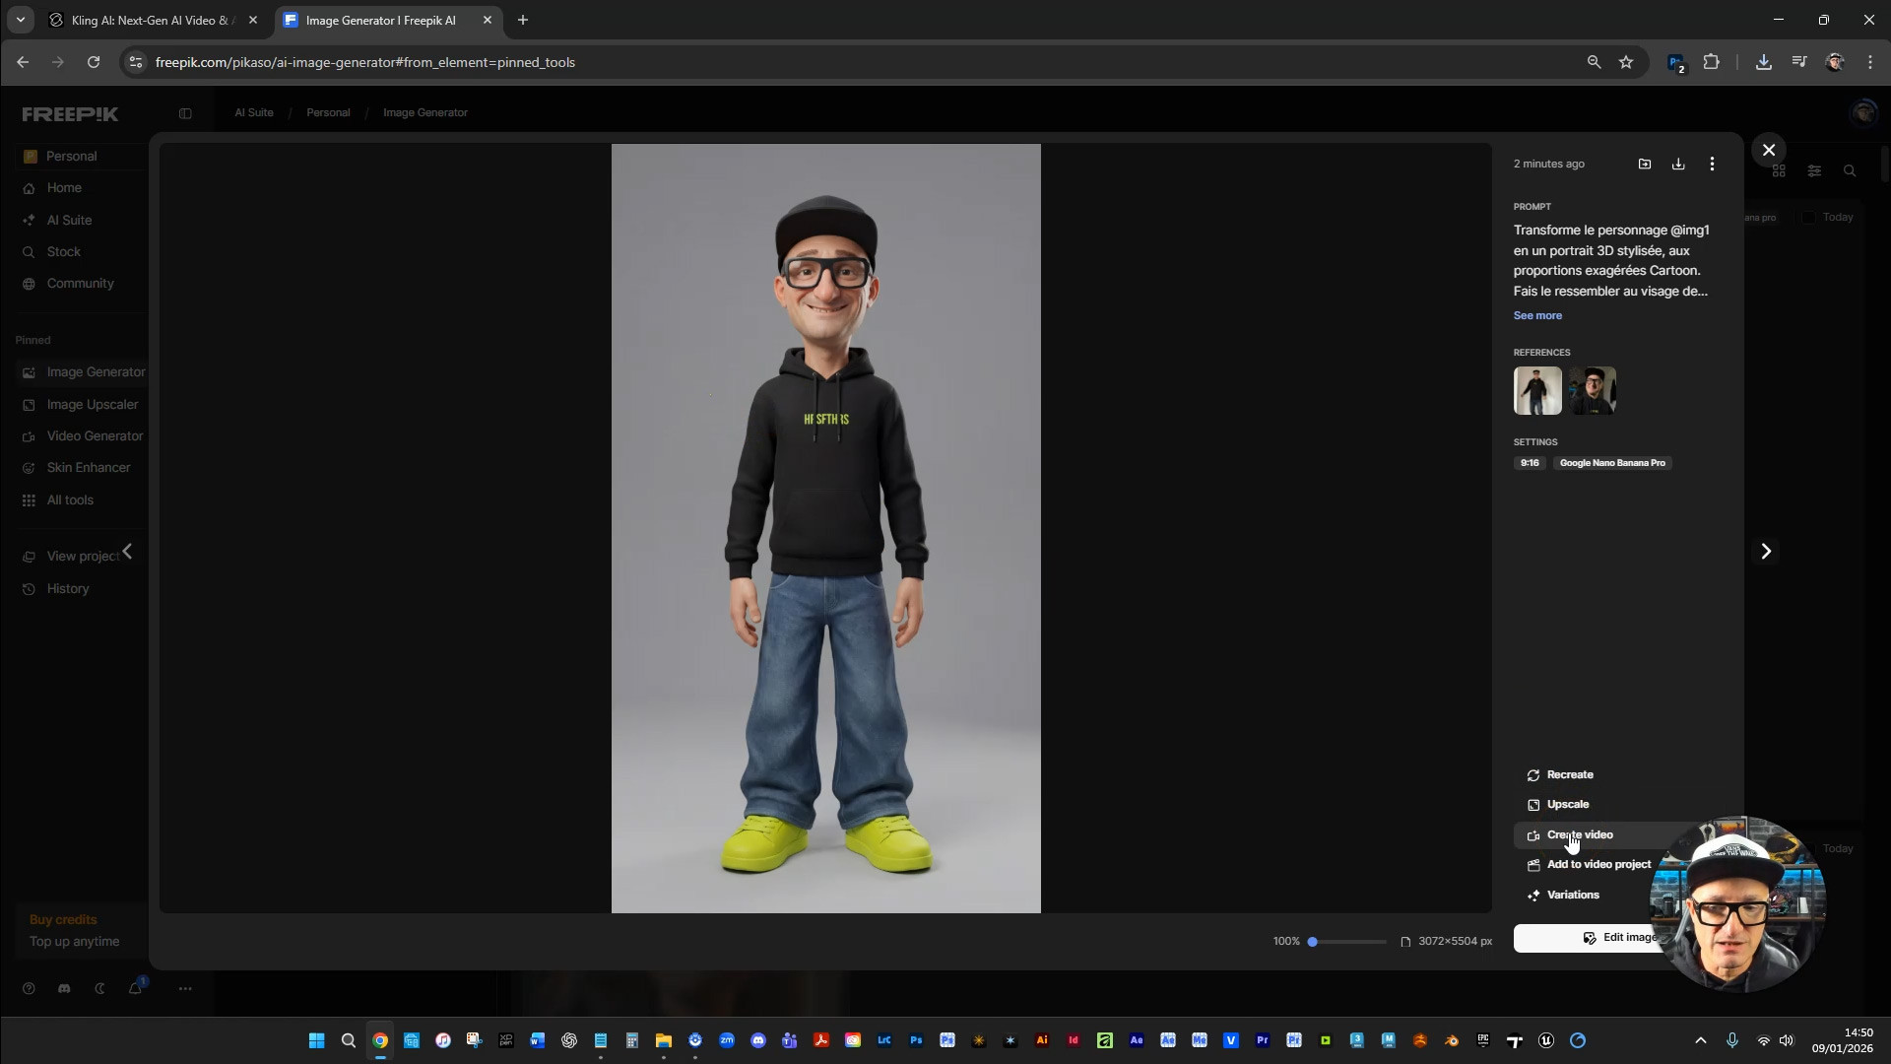Click Recreate option
The height and width of the screenshot is (1064, 1891).
pyautogui.click(x=1569, y=775)
